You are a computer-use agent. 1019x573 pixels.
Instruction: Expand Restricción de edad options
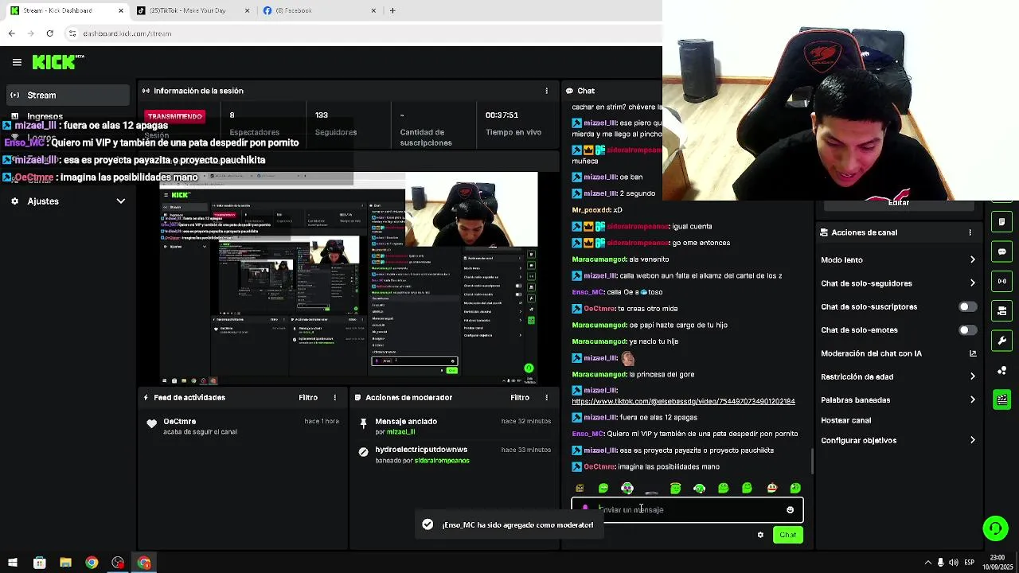point(972,376)
